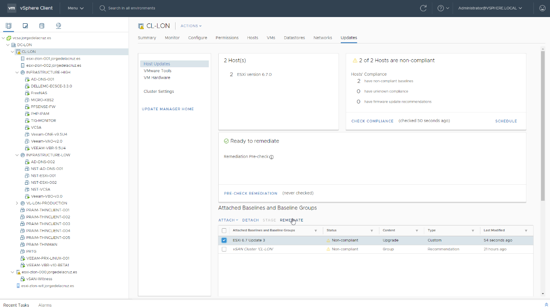Click PRE-CHECK REMEDIATION link

(x=251, y=193)
